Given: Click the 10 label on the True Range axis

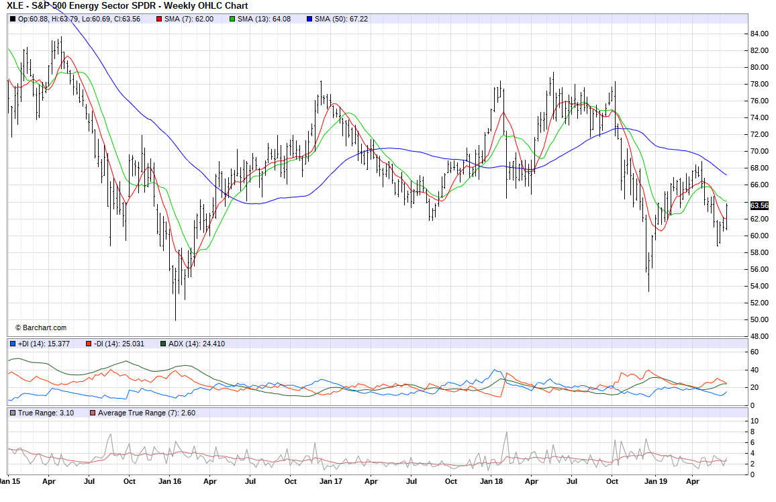Looking at the screenshot, I should pyautogui.click(x=755, y=421).
